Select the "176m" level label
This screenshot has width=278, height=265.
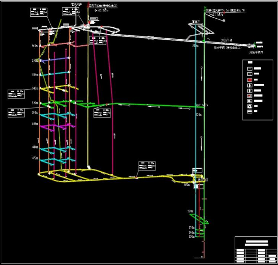[x=191, y=227]
